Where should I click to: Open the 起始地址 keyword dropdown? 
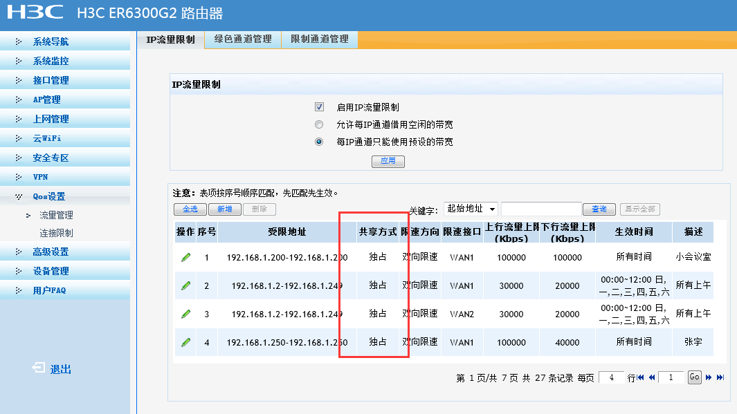[471, 209]
